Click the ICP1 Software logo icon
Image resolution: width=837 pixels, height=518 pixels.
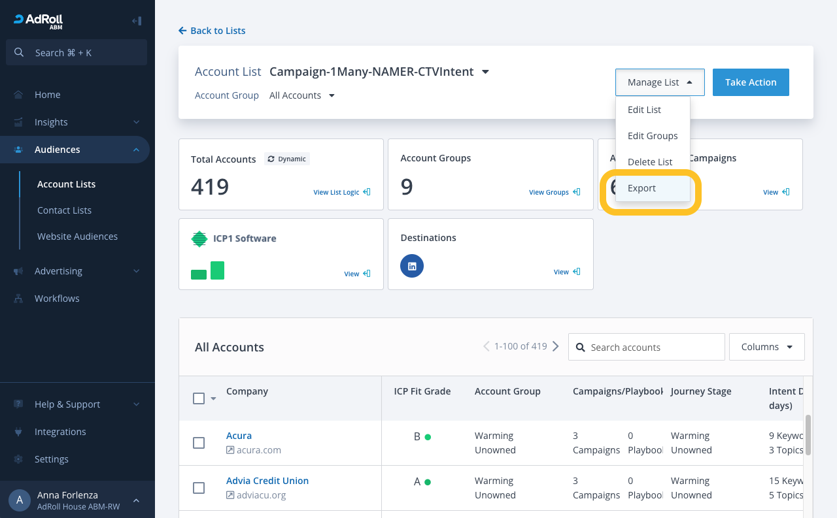pyautogui.click(x=199, y=238)
